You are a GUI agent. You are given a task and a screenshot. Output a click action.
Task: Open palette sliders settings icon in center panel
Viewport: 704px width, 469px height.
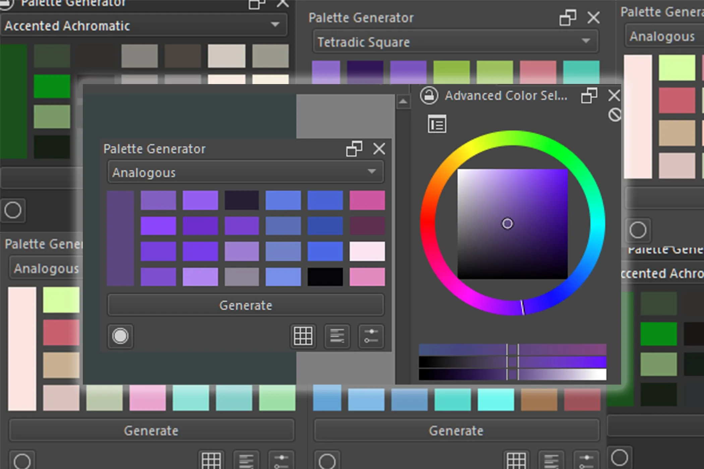click(371, 336)
